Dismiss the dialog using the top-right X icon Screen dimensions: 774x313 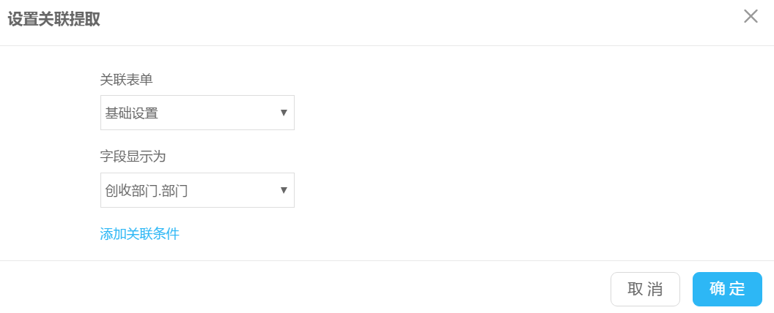[x=751, y=17]
